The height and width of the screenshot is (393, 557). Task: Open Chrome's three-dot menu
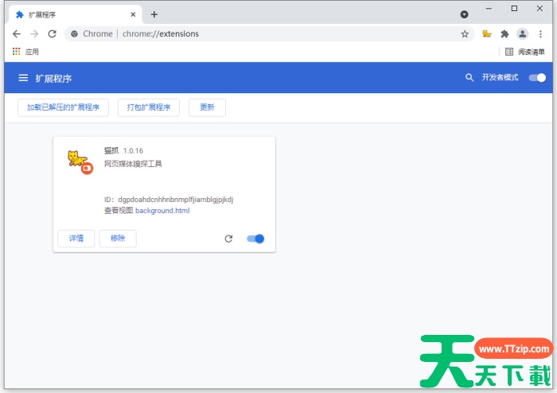pyautogui.click(x=540, y=34)
